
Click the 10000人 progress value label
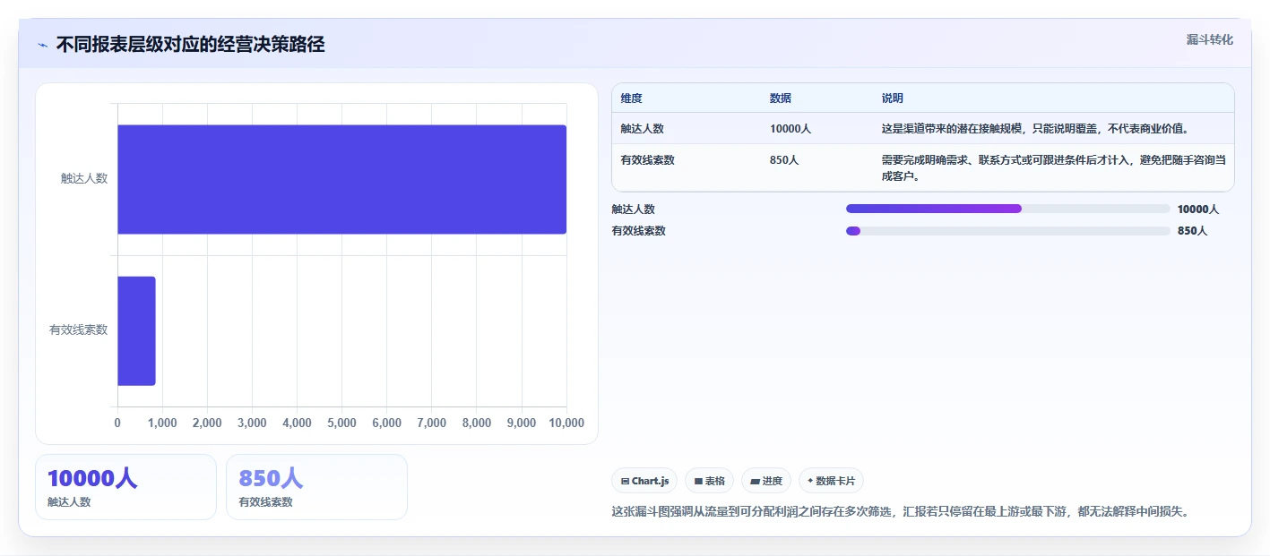click(1198, 210)
